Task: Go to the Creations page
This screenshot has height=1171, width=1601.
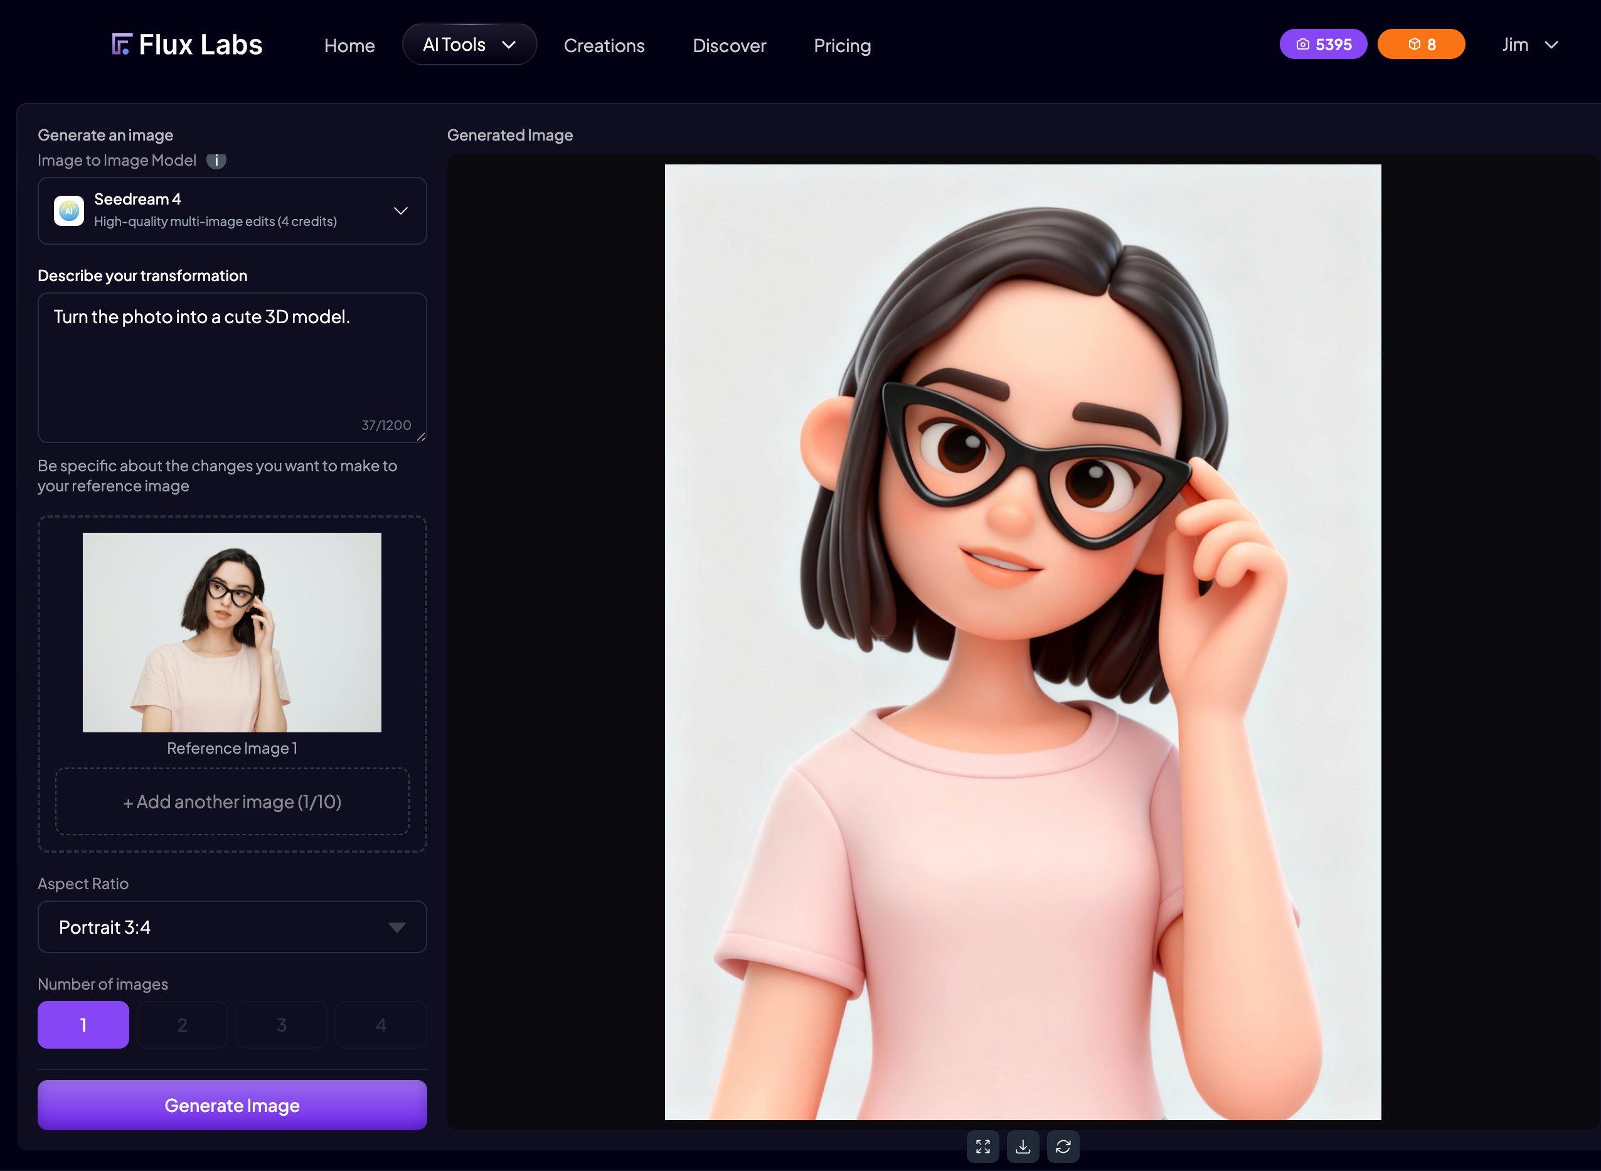Action: [x=604, y=46]
